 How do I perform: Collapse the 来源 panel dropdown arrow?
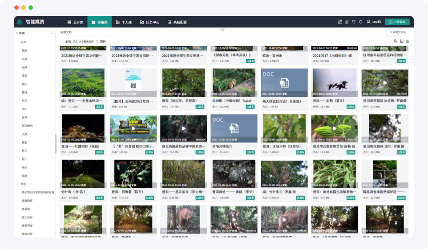[x=52, y=33]
